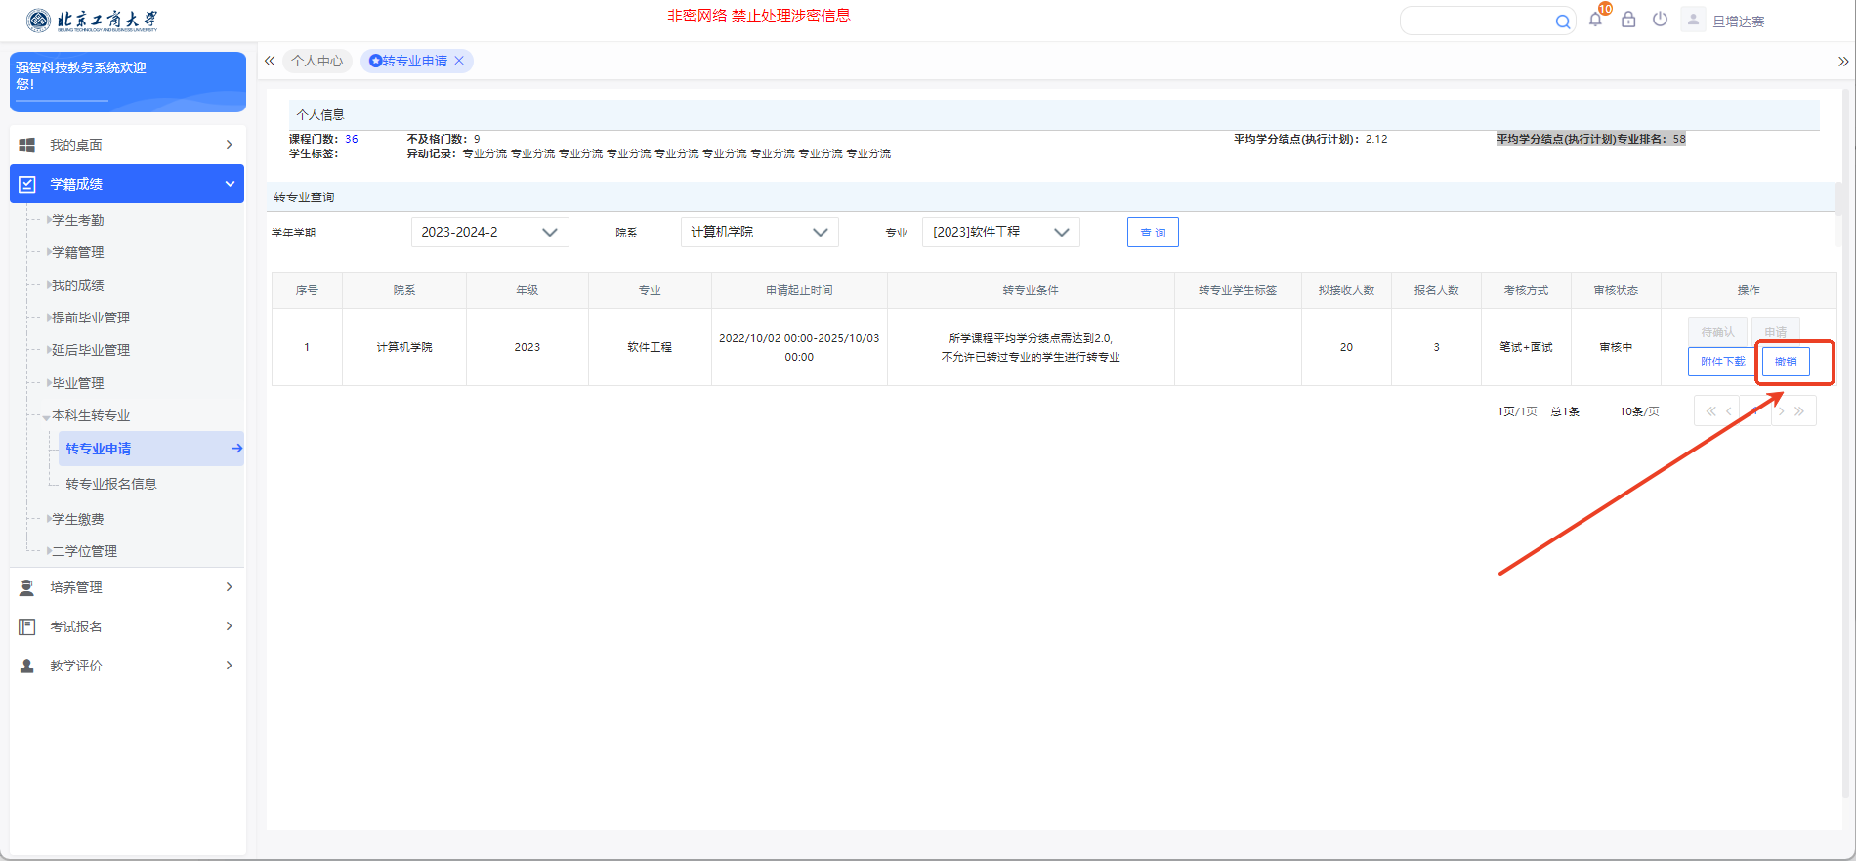Click the 强智科技教务系统欢迎您 banner
This screenshot has height=861, width=1856.
pos(128,82)
